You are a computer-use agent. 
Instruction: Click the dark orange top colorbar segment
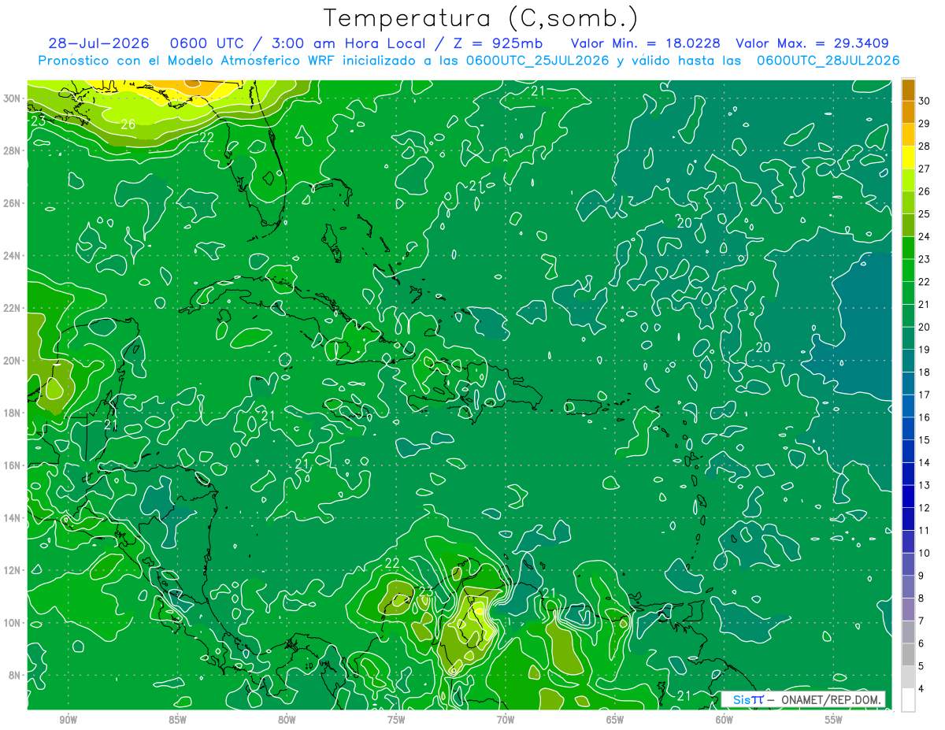point(908,90)
